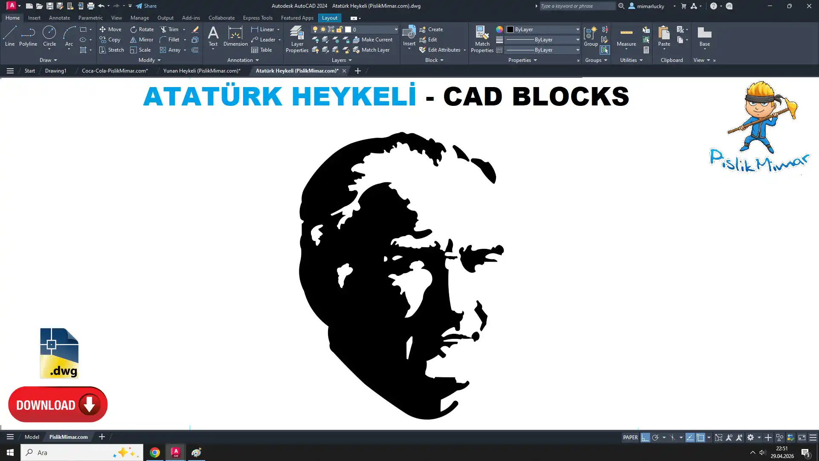
Task: Toggle PAPER space mode button
Action: (630, 438)
